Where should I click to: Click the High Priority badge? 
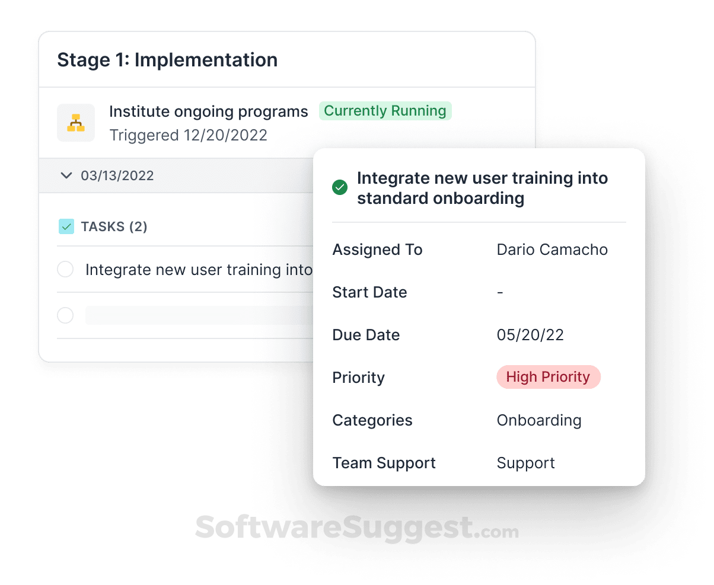(548, 377)
